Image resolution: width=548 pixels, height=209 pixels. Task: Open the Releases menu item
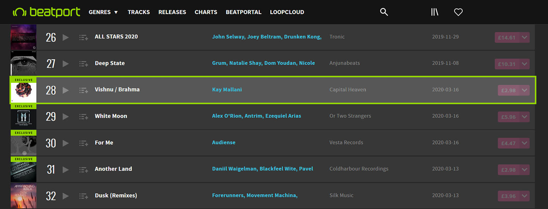coord(172,12)
